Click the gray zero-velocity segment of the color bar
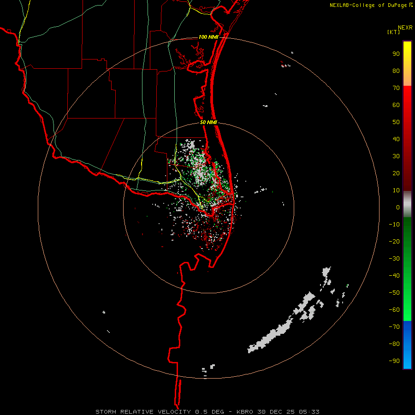The image size is (415, 415). (x=407, y=204)
